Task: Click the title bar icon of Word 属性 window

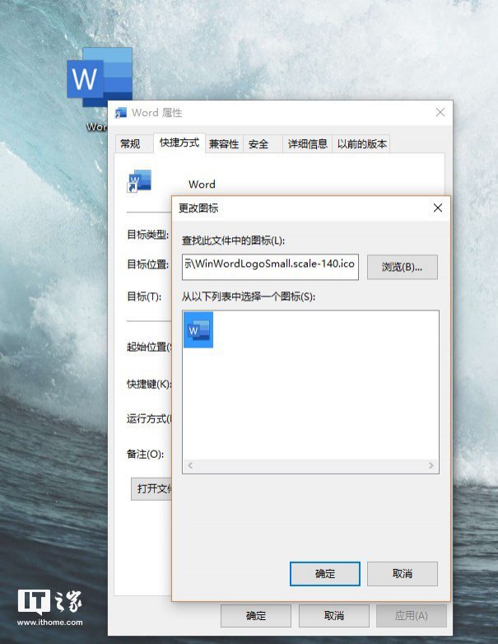Action: pos(121,113)
